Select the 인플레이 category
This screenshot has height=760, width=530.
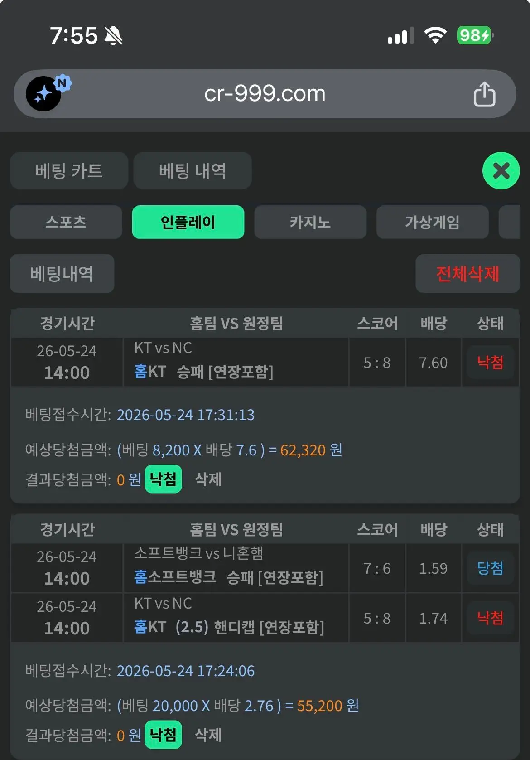coord(188,222)
